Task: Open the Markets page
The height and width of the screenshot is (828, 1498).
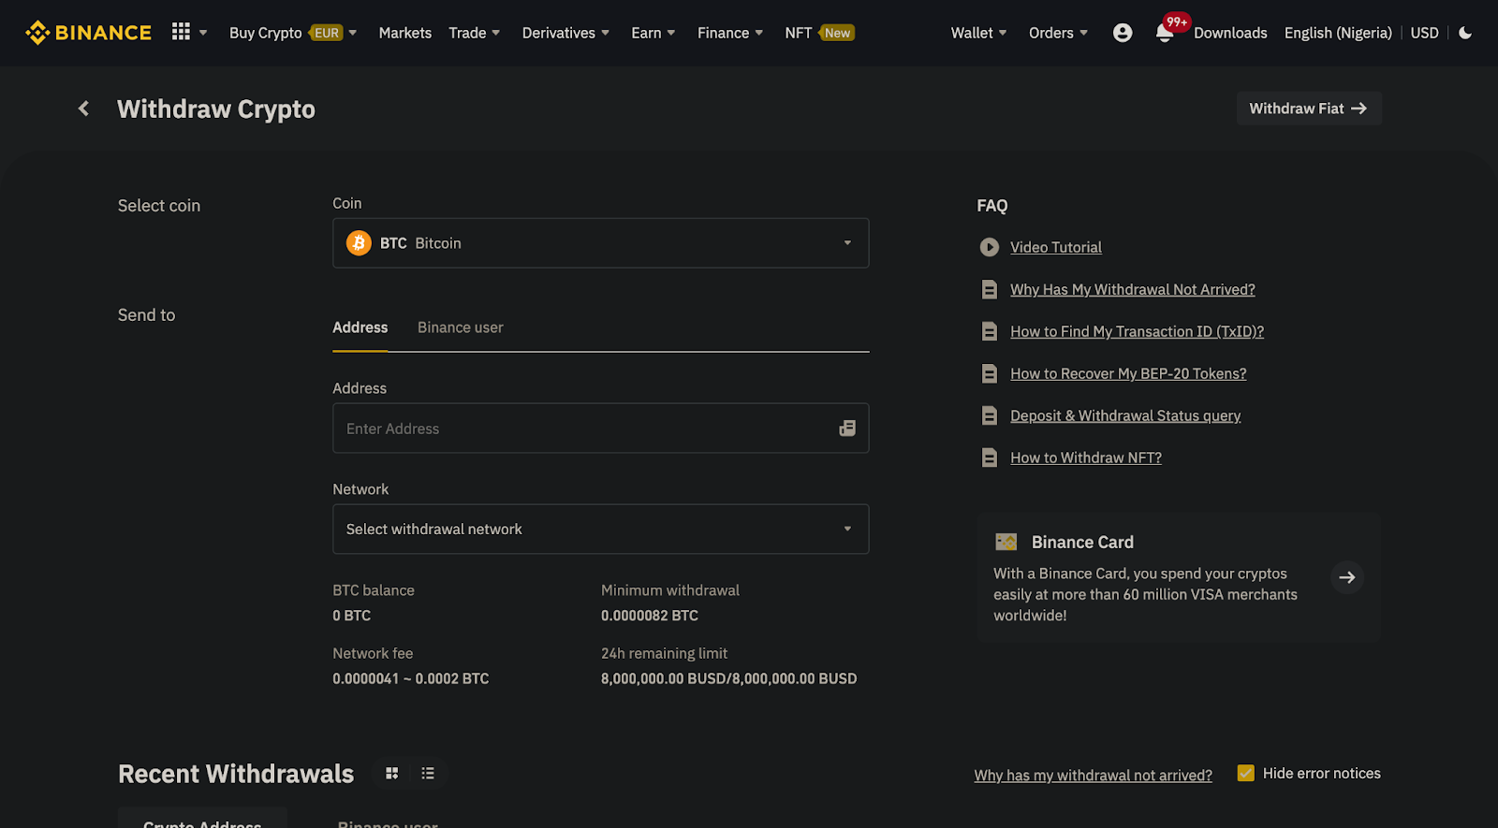Action: [x=405, y=33]
